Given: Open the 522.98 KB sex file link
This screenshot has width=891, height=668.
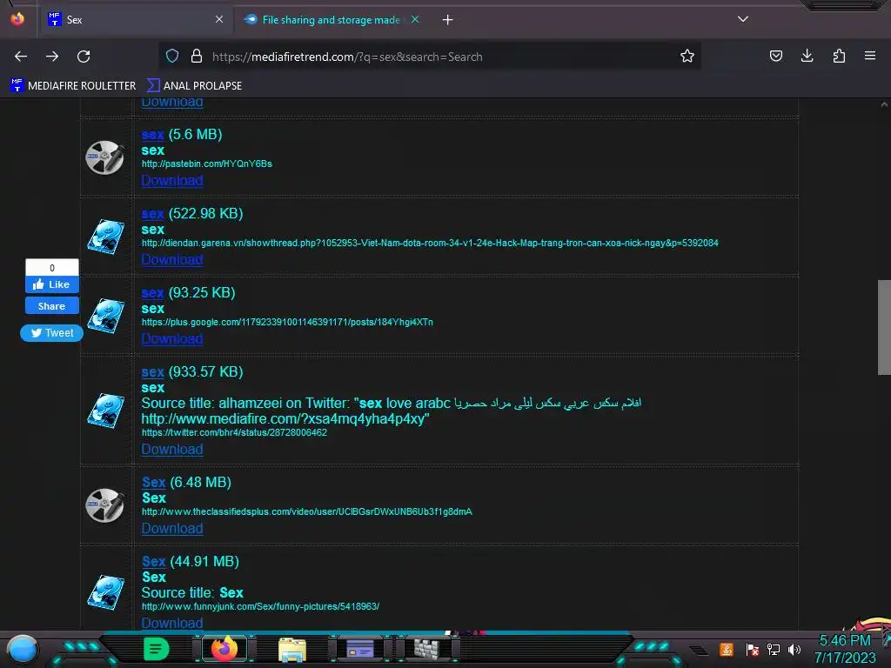Looking at the screenshot, I should [x=152, y=214].
